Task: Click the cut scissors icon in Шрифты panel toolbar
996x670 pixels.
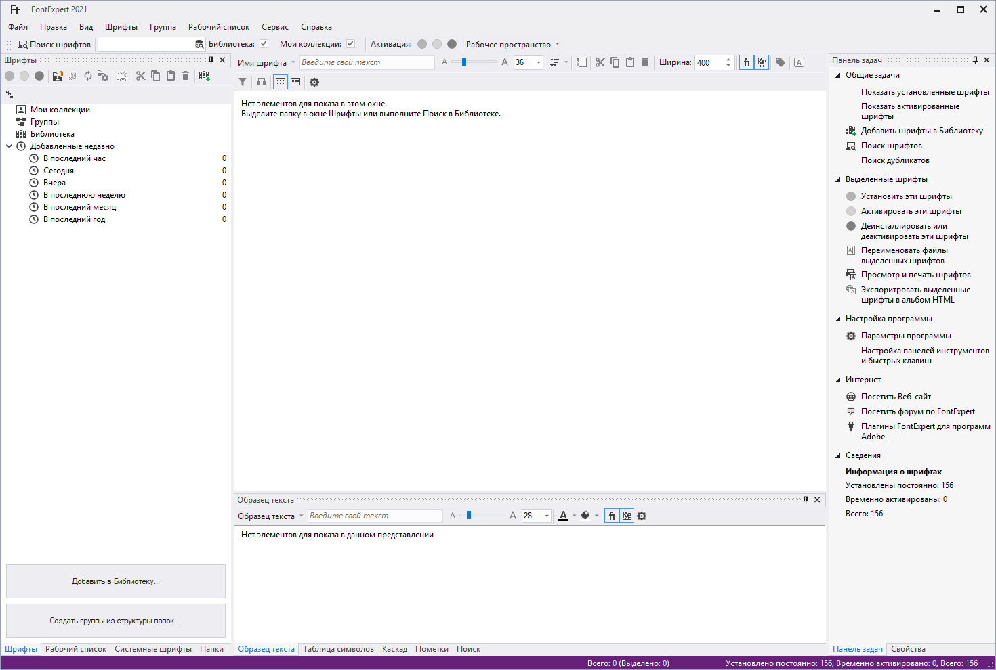Action: click(x=141, y=76)
